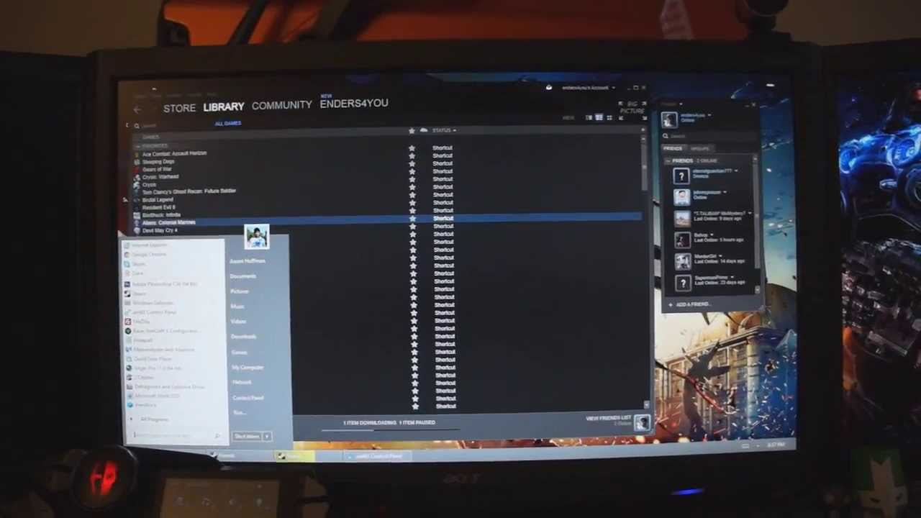Switch library to grid view icon
The height and width of the screenshot is (518, 921).
coord(609,117)
